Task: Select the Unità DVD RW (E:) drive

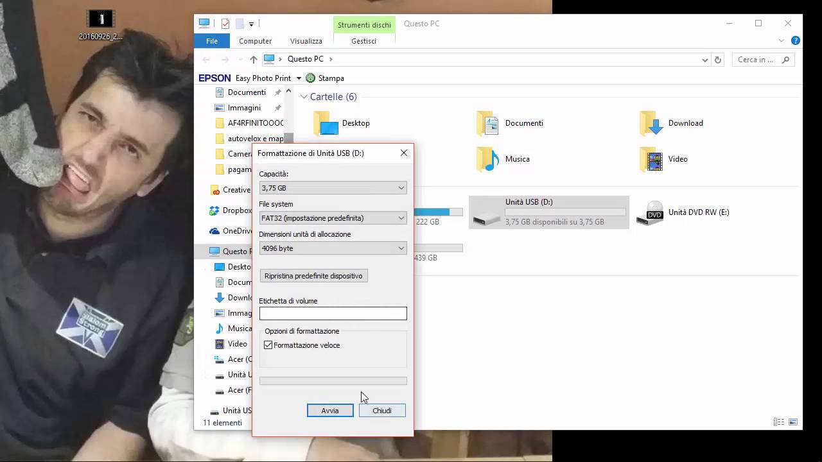Action: pyautogui.click(x=683, y=212)
